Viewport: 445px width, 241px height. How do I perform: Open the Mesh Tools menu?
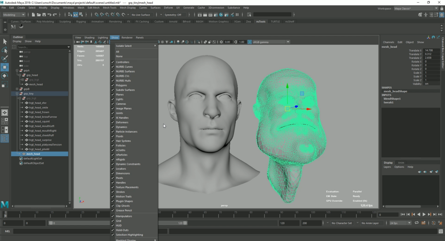pos(109,8)
